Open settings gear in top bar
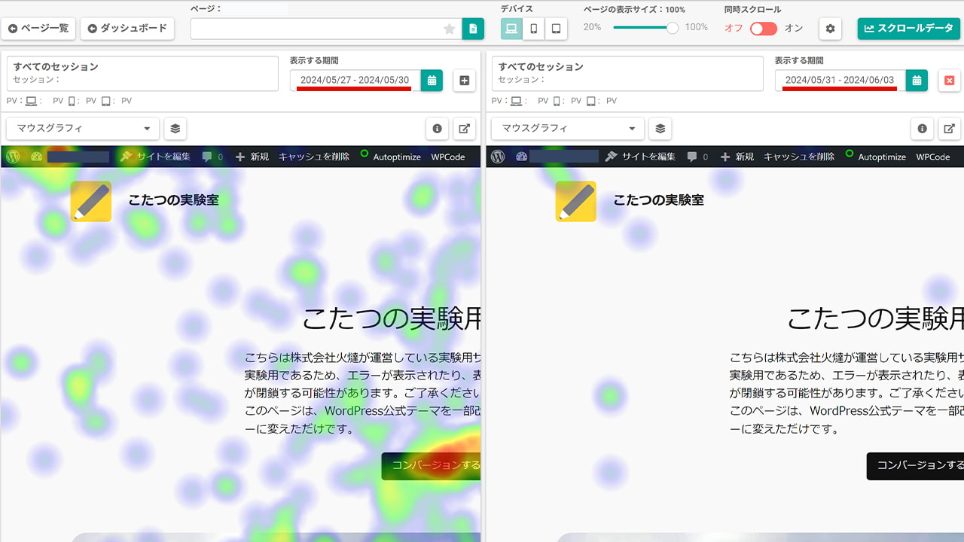This screenshot has width=964, height=542. pos(831,29)
